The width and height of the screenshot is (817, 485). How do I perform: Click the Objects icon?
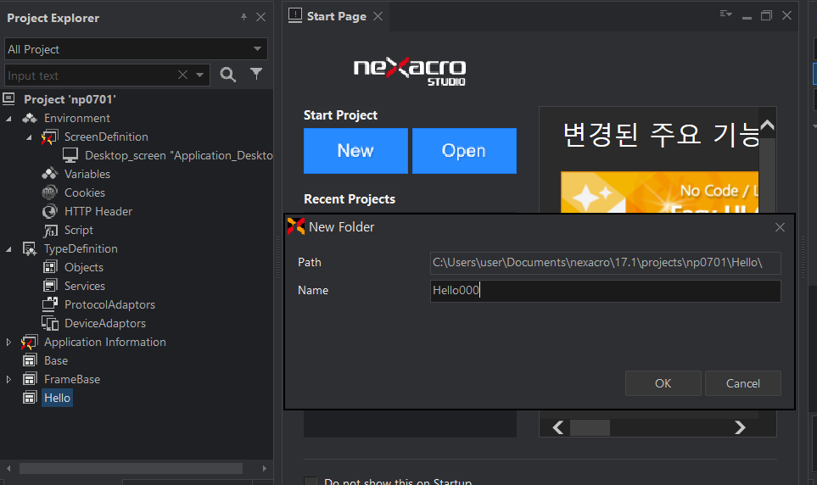(x=50, y=267)
